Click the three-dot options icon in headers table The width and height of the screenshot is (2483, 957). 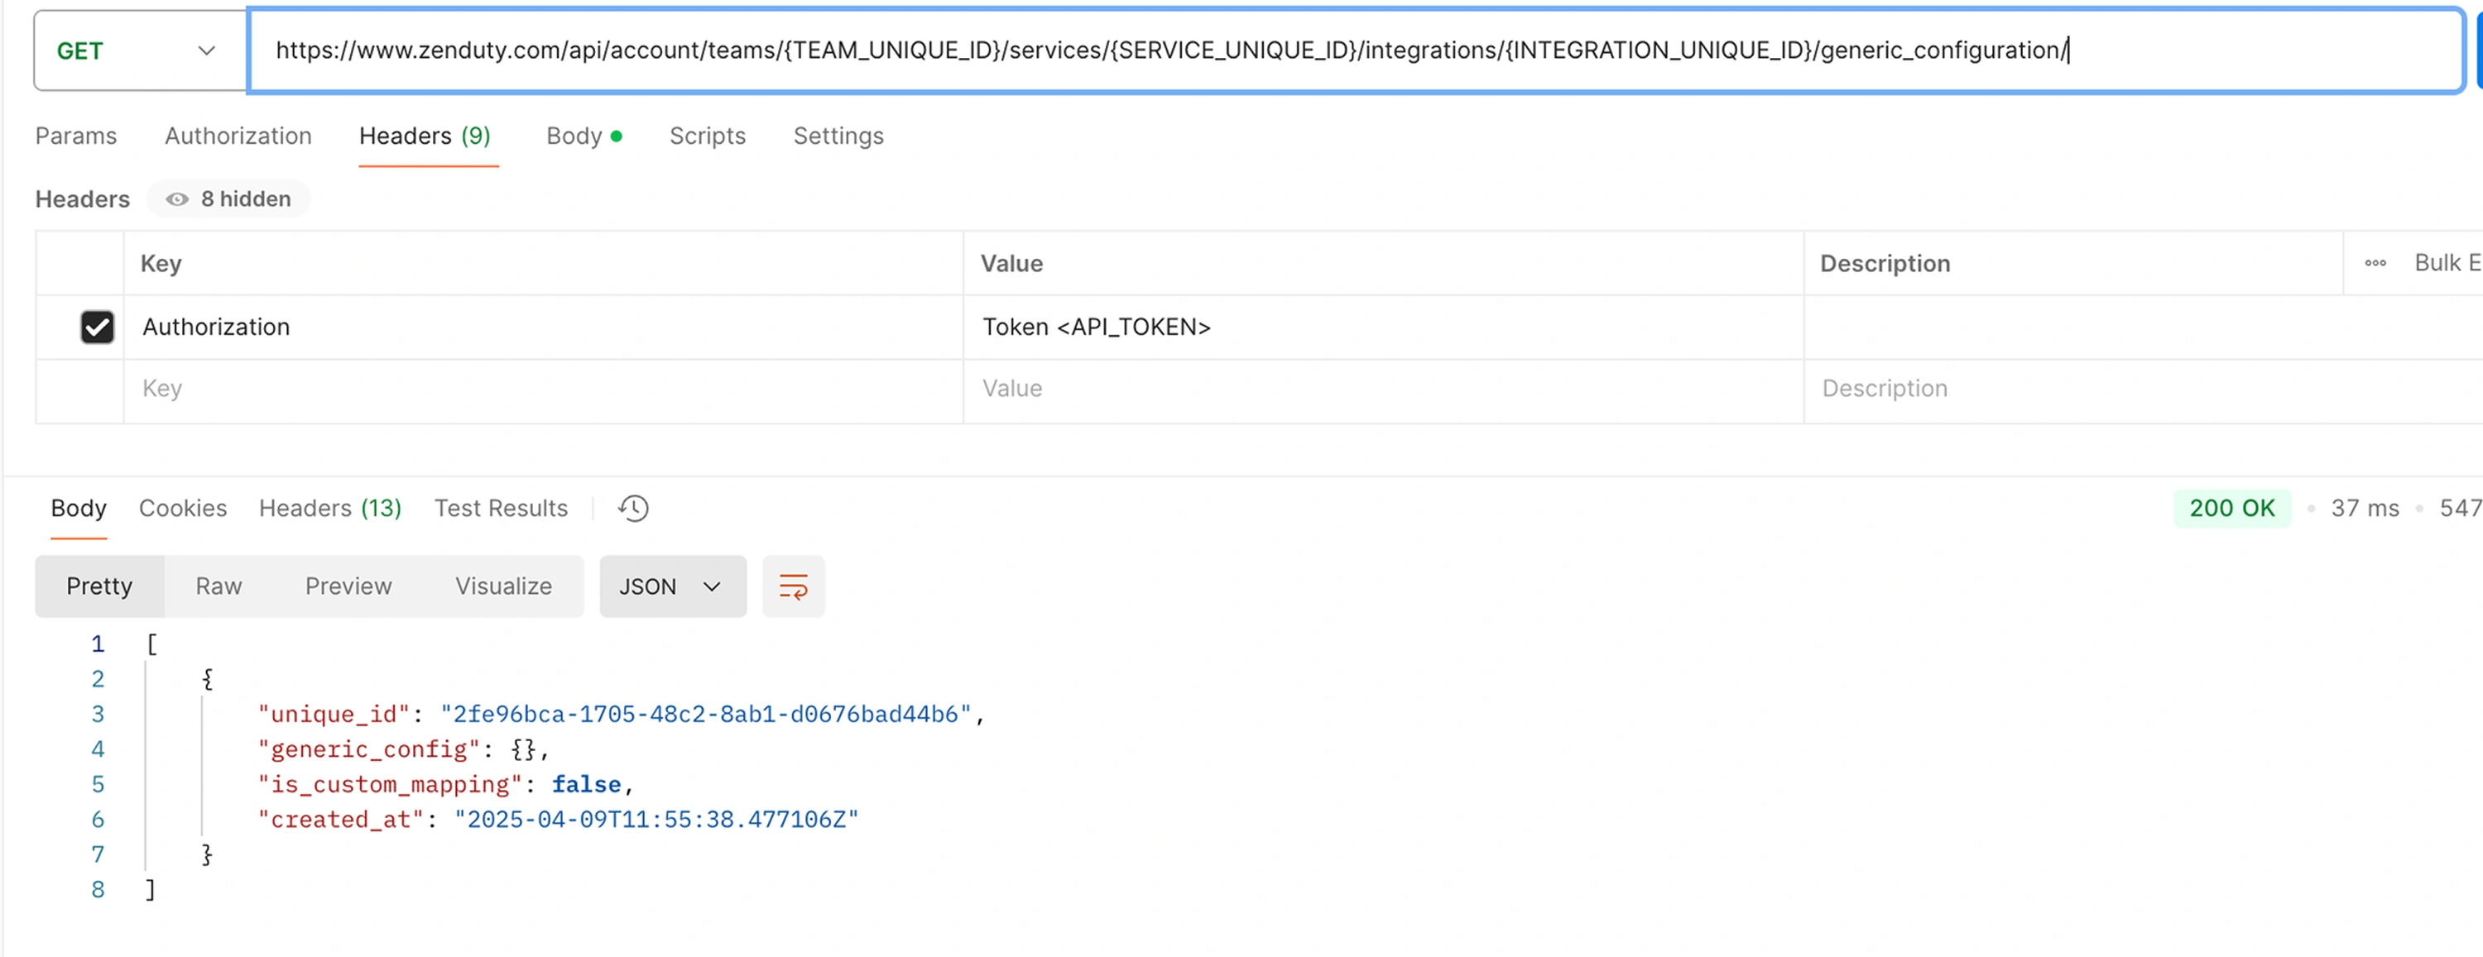[x=2375, y=262]
